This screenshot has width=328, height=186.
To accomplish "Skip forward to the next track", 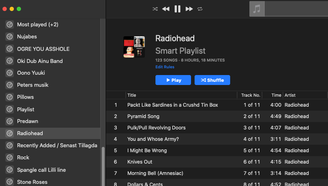I will point(189,9).
